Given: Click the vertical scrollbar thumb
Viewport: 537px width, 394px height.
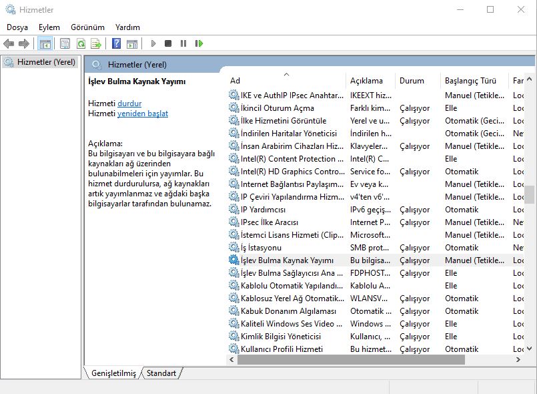Looking at the screenshot, I should (530, 194).
